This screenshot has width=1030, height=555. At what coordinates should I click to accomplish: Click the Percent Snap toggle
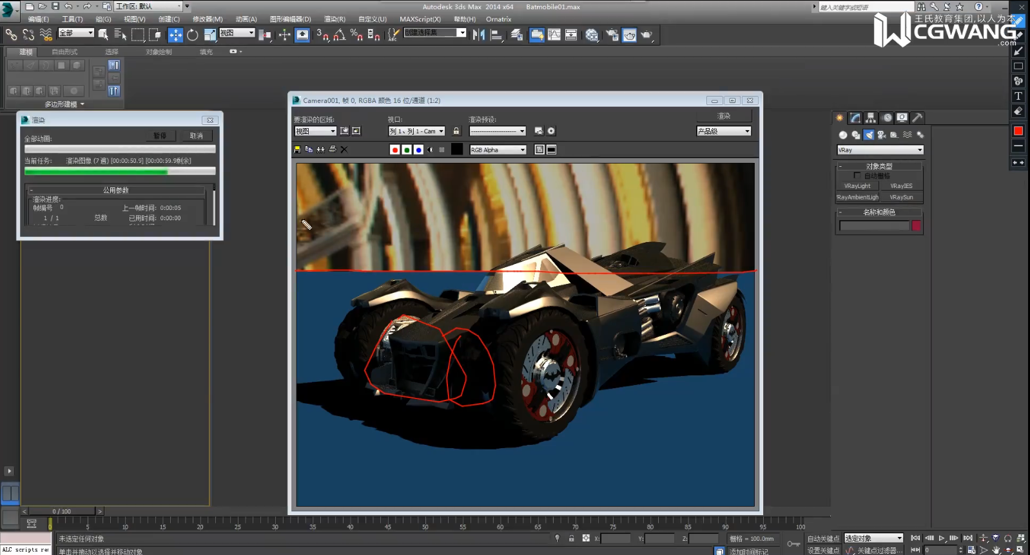(x=356, y=35)
